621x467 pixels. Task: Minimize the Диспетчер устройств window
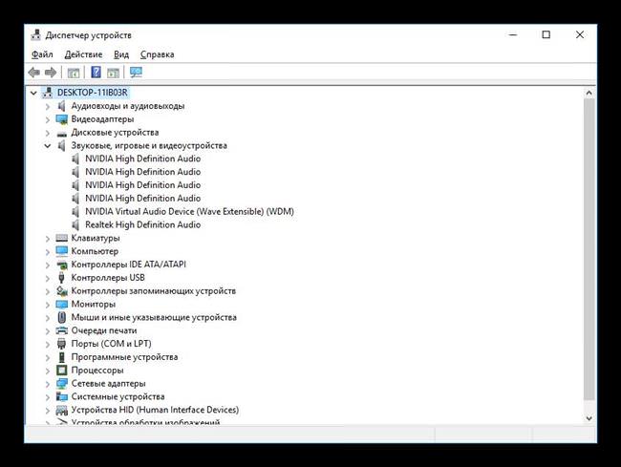point(513,34)
